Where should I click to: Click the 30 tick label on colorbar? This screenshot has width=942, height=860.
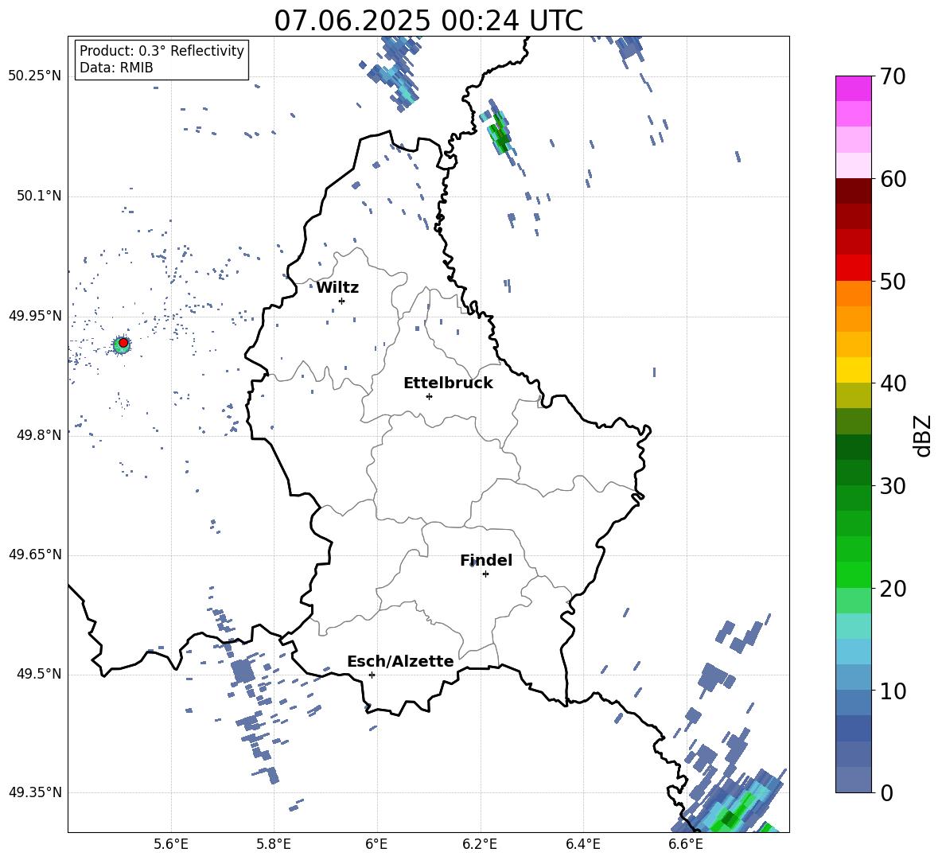pos(893,486)
